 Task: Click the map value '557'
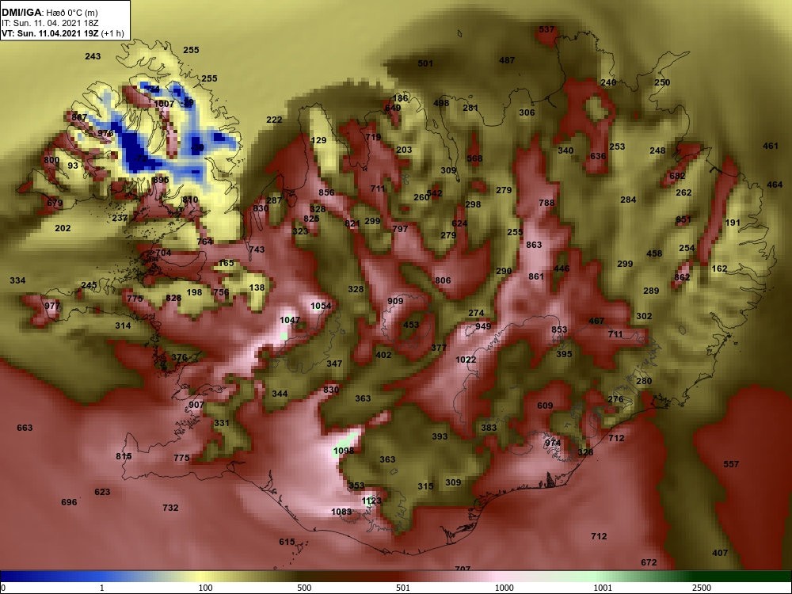pyautogui.click(x=731, y=463)
